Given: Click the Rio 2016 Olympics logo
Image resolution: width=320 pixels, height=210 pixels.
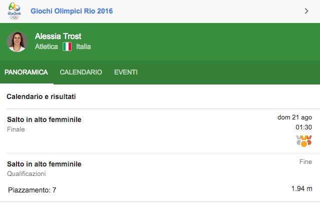Looking at the screenshot, I should pyautogui.click(x=15, y=11).
